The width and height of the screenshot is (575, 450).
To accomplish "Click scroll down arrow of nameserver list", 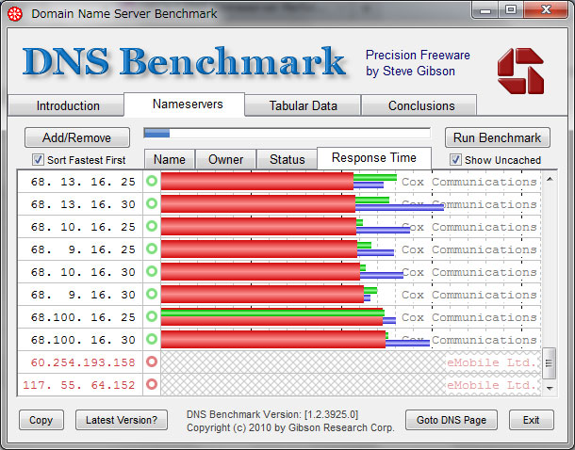I will [x=550, y=388].
